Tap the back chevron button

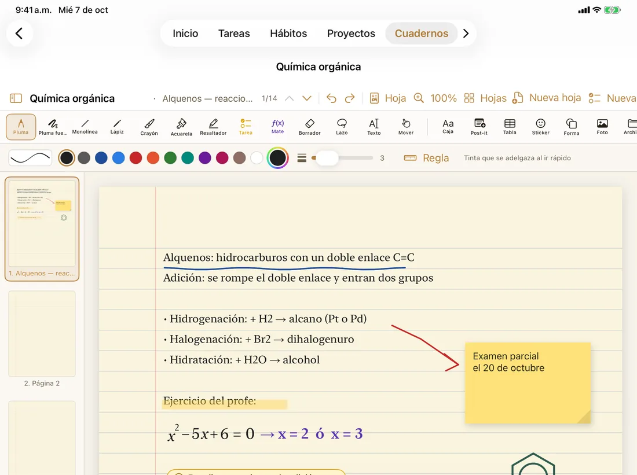tap(19, 34)
